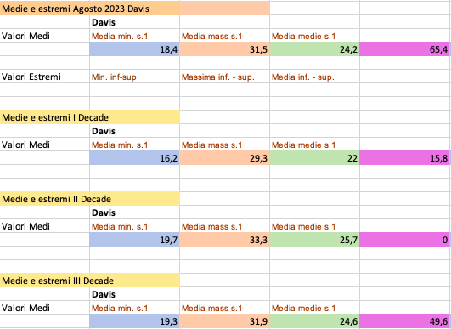Click the blue cell with value 18,4
The image size is (451, 329).
click(x=134, y=49)
